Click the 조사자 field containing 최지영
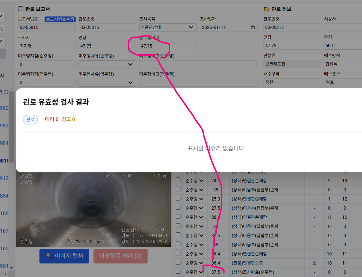The image size is (362, 277). coord(46,46)
